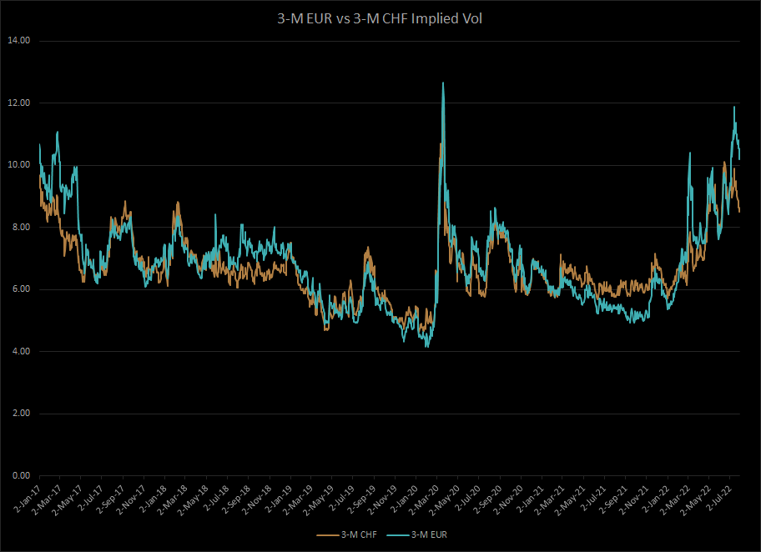Select the 3-M EUR legend entry
This screenshot has width=761, height=552.
(431, 533)
